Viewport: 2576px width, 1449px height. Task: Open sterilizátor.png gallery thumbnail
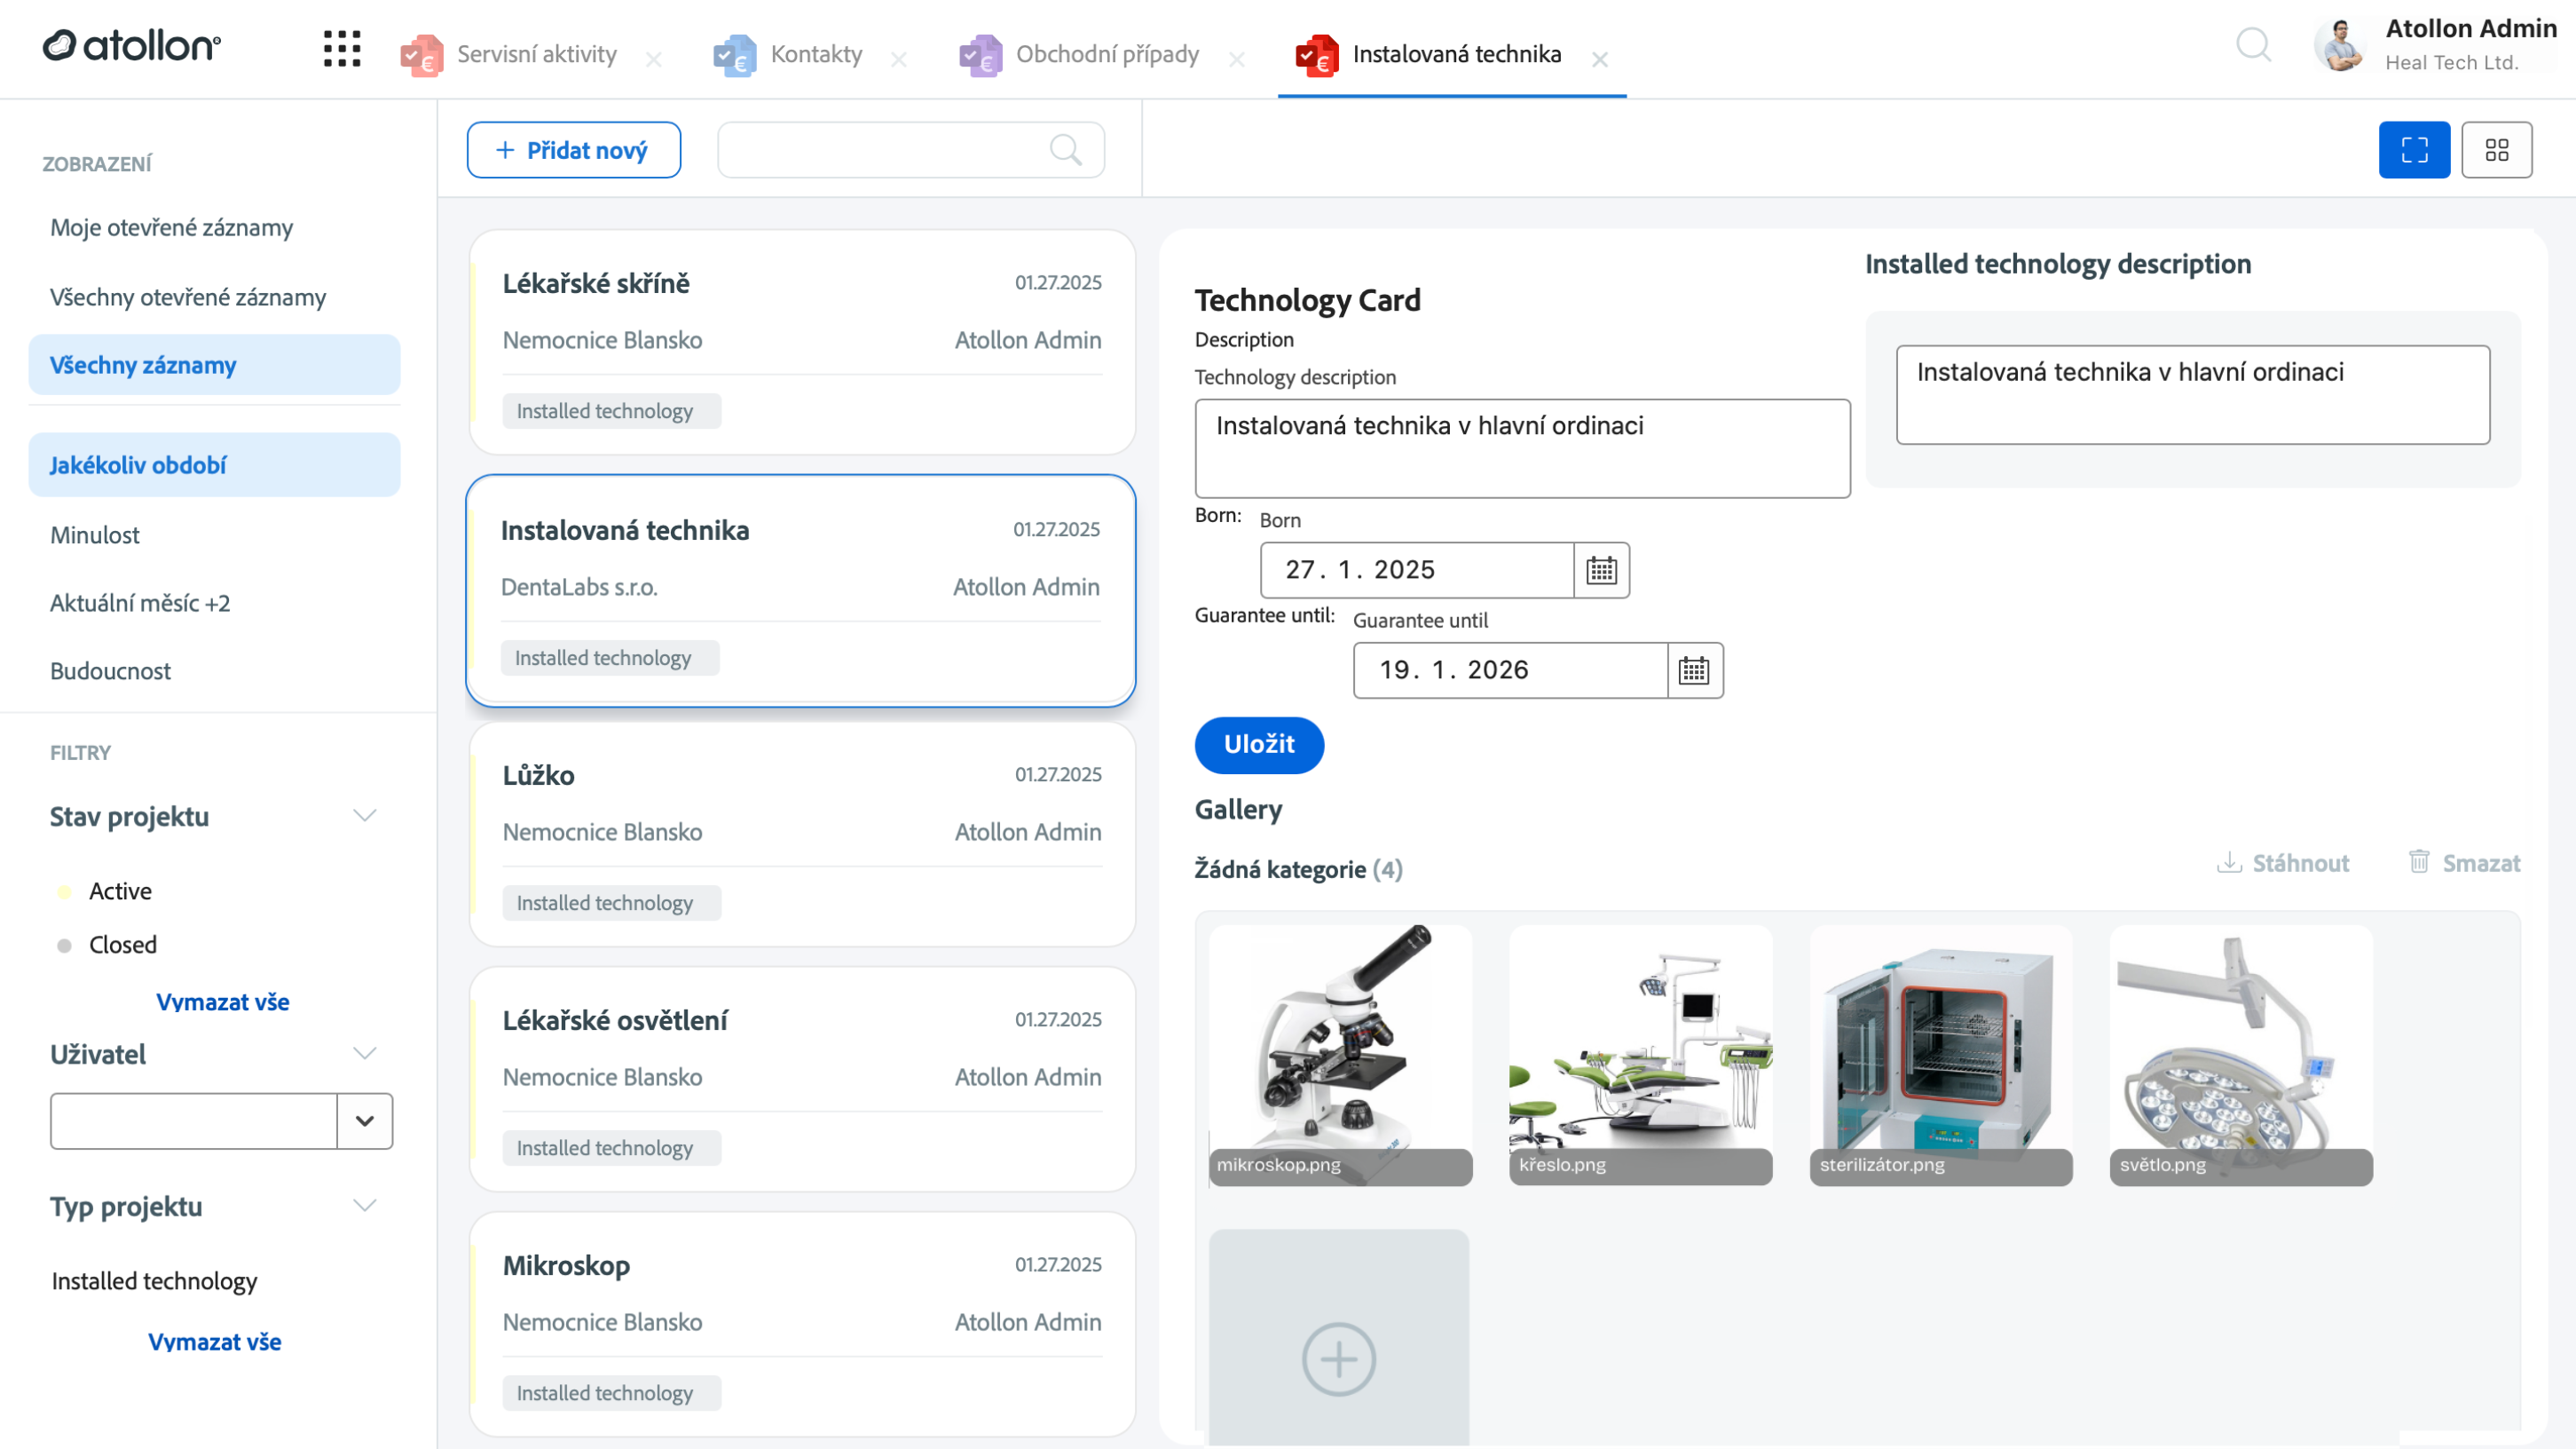click(1940, 1055)
